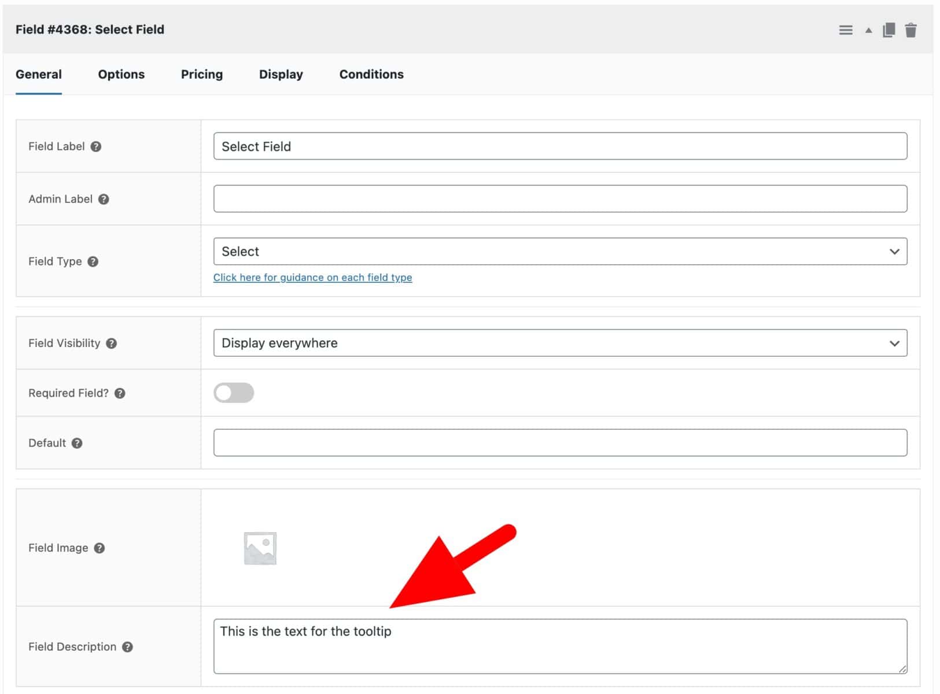The image size is (940, 694).
Task: Click inside the Admin Label input
Action: pyautogui.click(x=559, y=199)
